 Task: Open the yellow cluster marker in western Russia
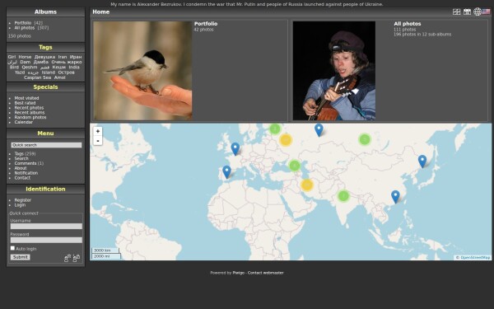[286, 140]
